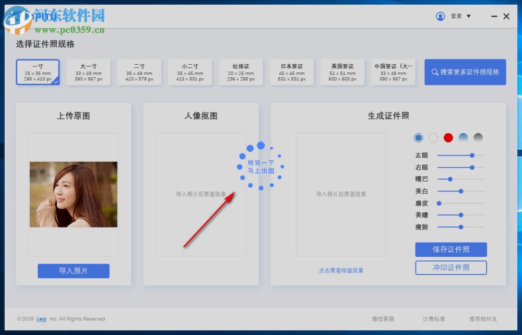Choose the gradient gray background option

[x=478, y=138]
